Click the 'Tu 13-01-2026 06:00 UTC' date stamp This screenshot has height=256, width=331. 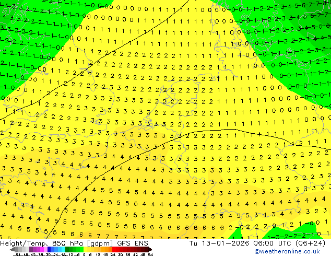[241, 243]
